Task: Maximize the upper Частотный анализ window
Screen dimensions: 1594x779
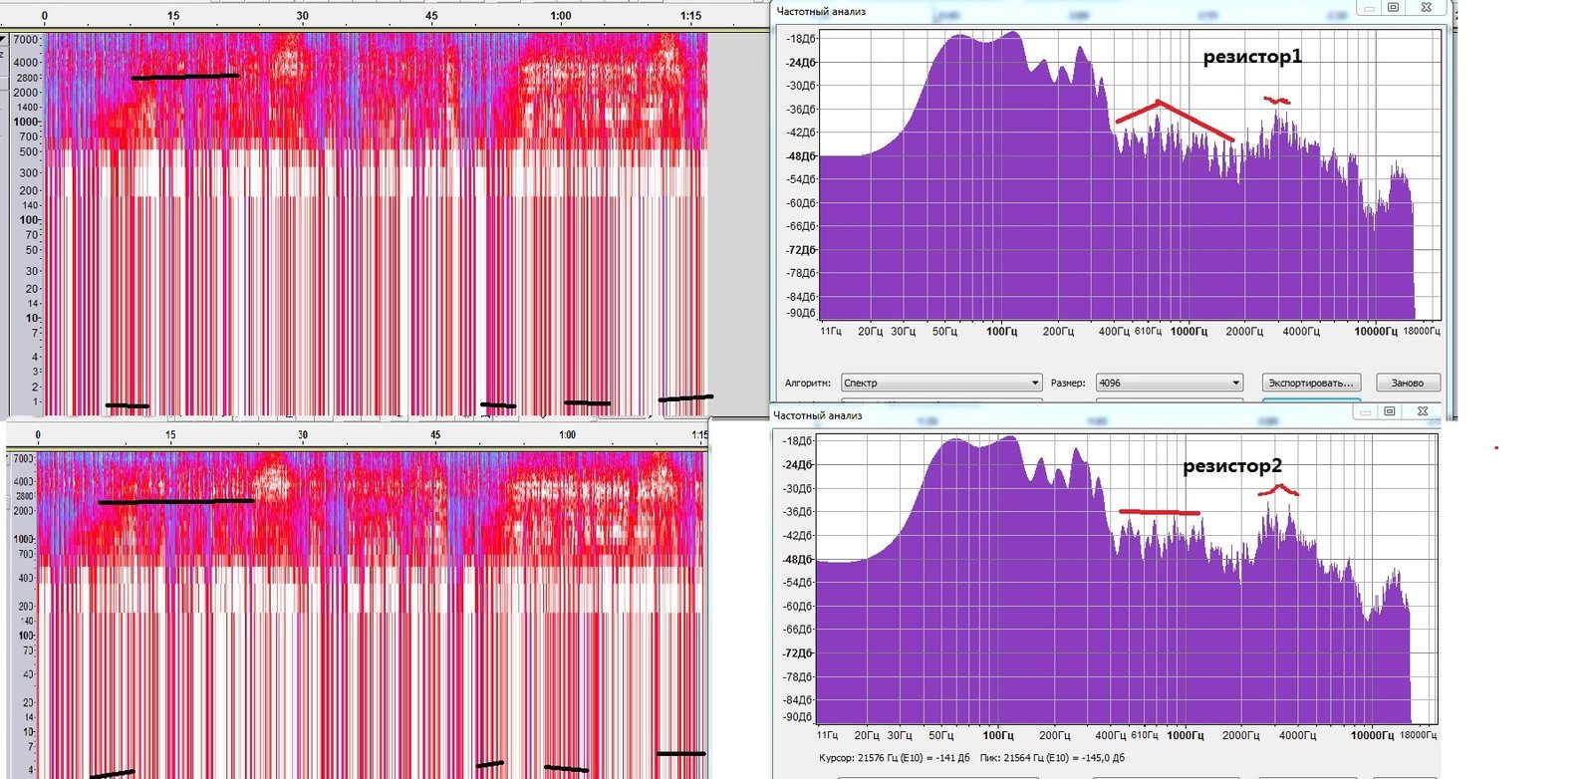Action: tap(1393, 8)
